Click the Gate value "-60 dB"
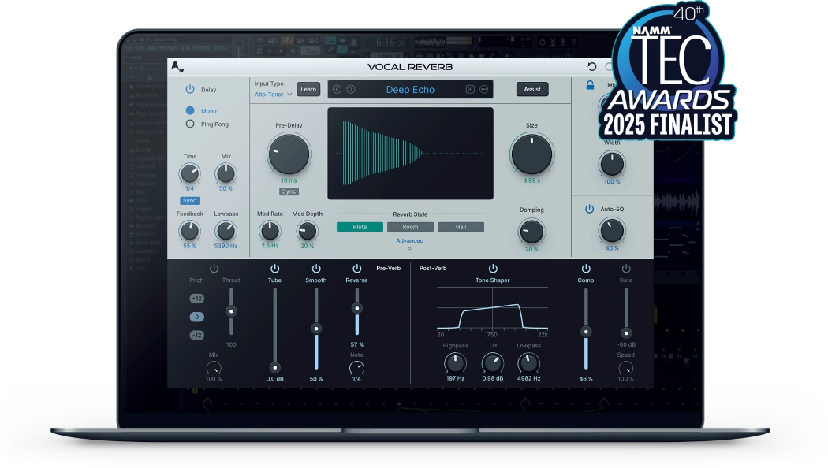828x468 pixels. [x=626, y=344]
